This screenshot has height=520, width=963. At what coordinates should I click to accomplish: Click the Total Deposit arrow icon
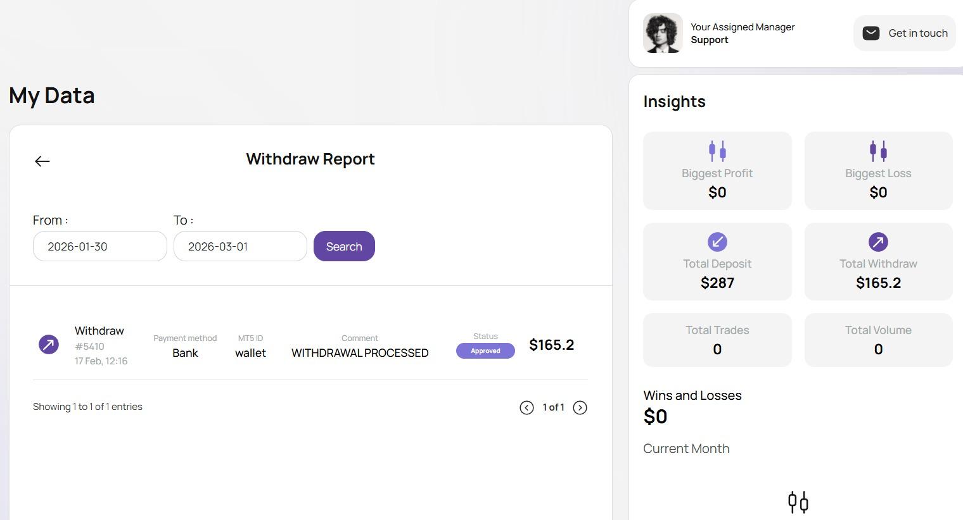[717, 242]
